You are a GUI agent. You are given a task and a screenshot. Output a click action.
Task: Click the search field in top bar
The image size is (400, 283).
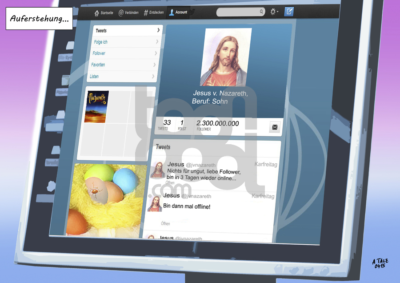pos(240,12)
